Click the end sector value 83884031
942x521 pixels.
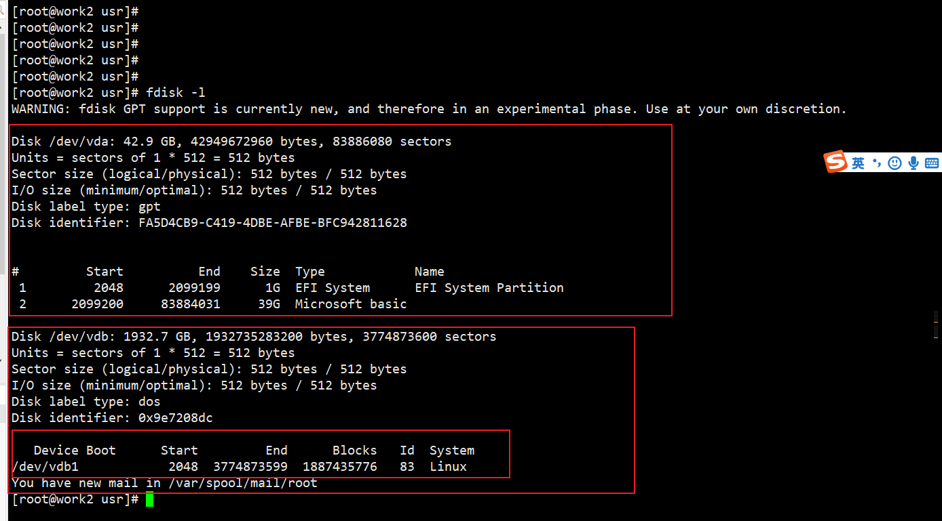click(191, 304)
